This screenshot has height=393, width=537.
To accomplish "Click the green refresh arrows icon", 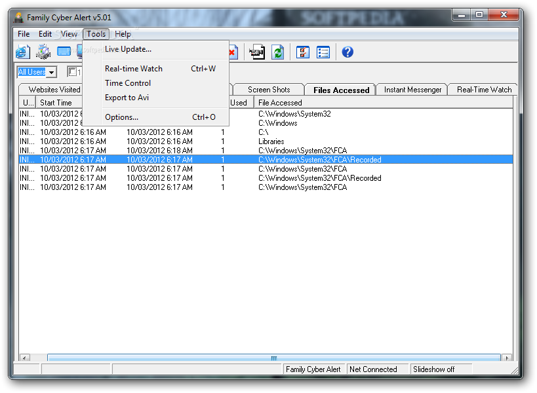I will pos(278,52).
